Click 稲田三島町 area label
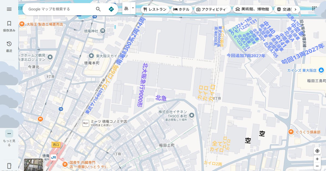This screenshot has width=326, height=171. click(316, 81)
